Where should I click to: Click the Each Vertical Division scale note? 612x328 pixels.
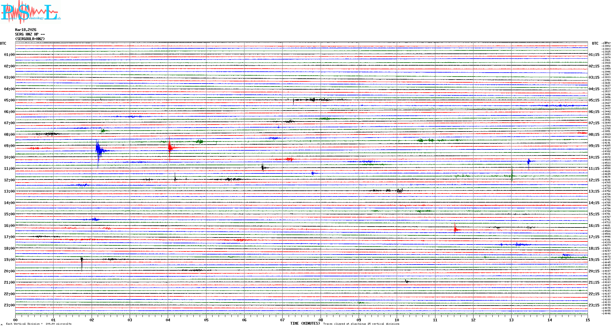pyautogui.click(x=39, y=324)
